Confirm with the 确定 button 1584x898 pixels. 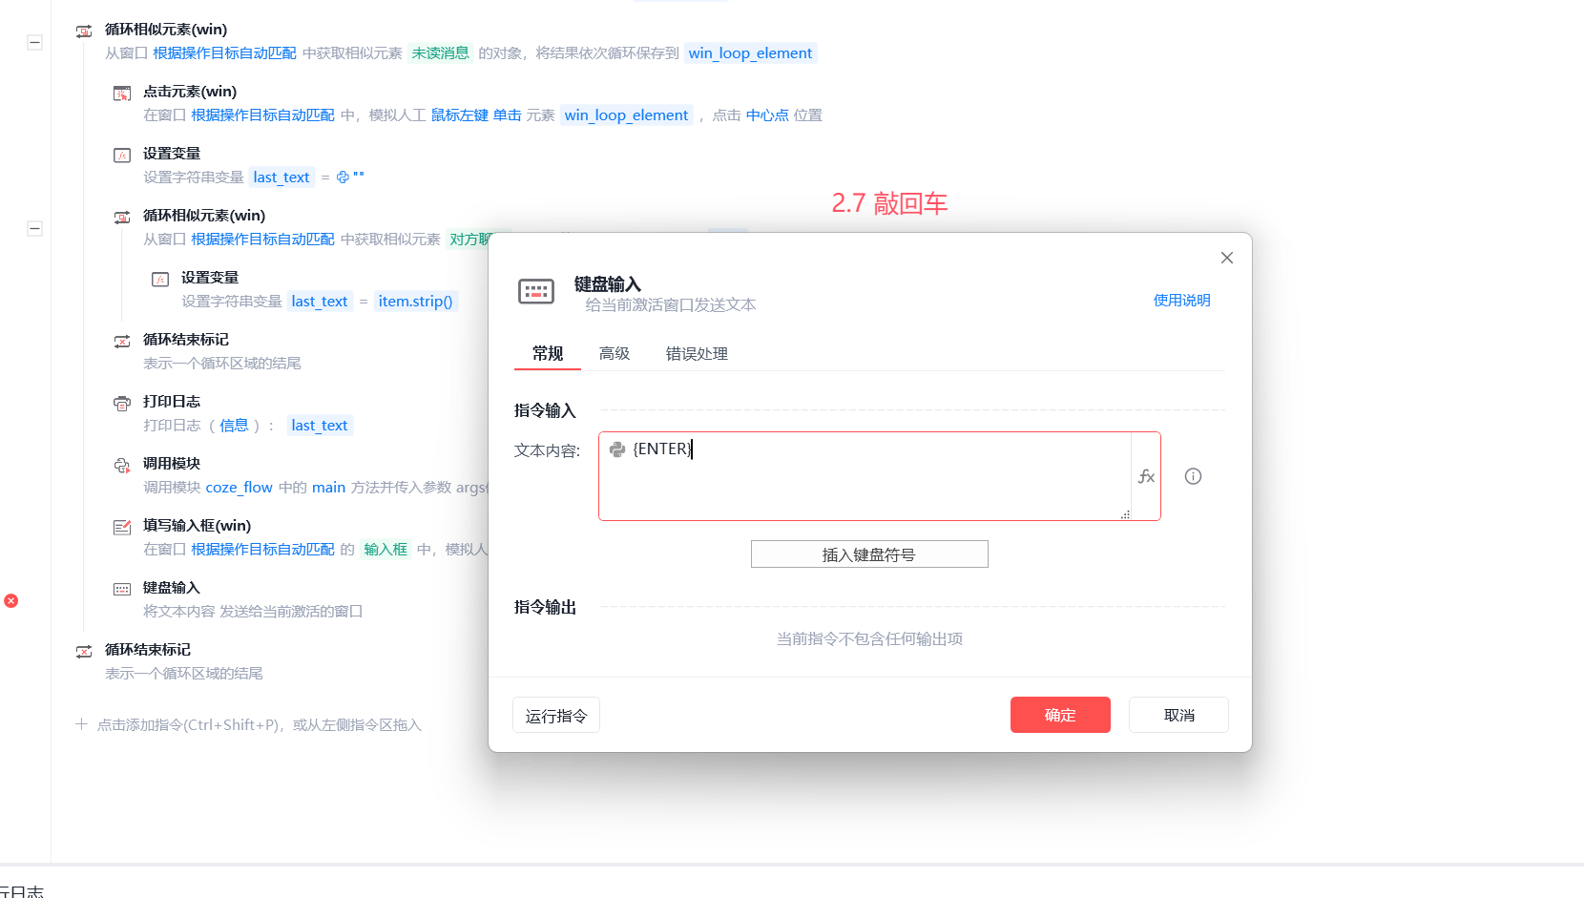pos(1060,715)
